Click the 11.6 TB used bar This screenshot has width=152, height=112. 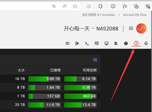click(x=45, y=105)
